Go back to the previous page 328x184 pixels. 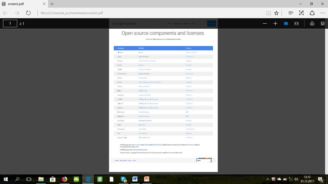point(5,13)
